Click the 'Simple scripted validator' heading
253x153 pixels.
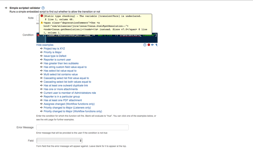25,8
